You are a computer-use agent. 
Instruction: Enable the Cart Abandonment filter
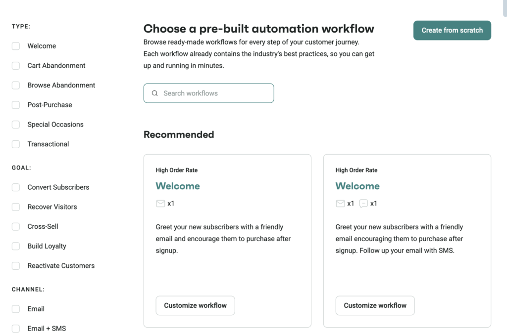(16, 66)
